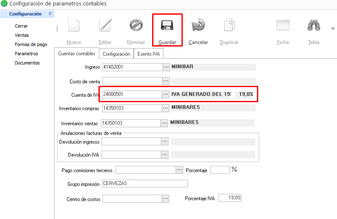
Task: Open the Cuenta de IVA lookup ellipsis
Action: pos(166,95)
